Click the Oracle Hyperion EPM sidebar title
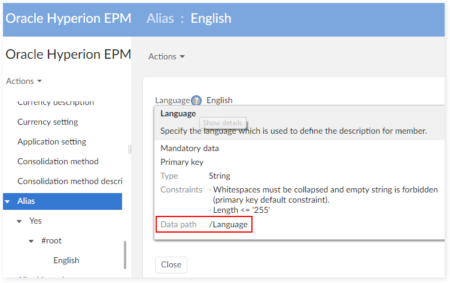The width and height of the screenshot is (450, 283). [68, 55]
